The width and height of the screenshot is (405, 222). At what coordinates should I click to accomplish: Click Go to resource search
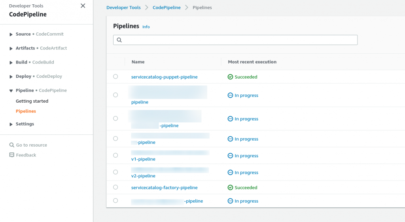pos(28,145)
